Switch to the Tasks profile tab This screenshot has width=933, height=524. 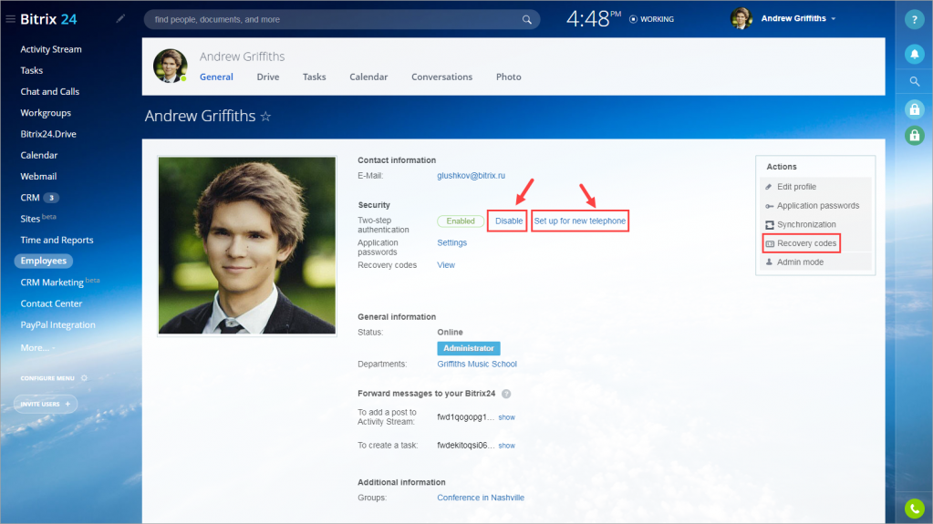pos(314,77)
